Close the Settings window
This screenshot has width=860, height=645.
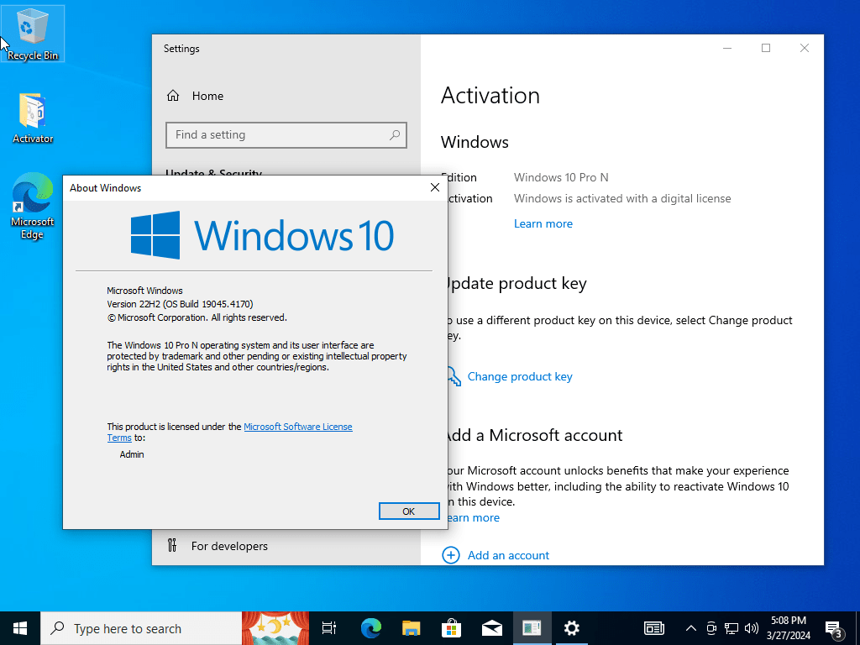804,48
